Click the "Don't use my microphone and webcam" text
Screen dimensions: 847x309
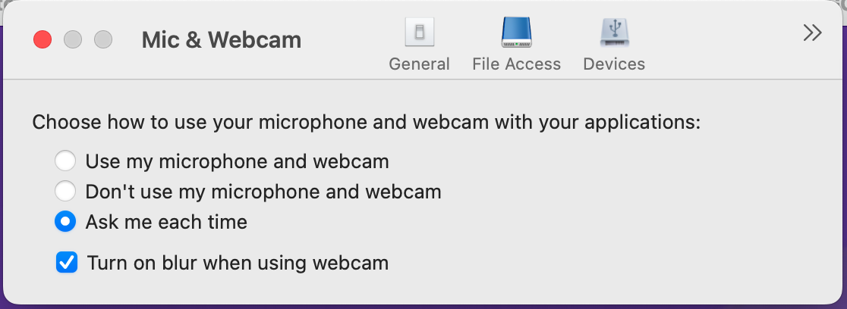pyautogui.click(x=263, y=192)
